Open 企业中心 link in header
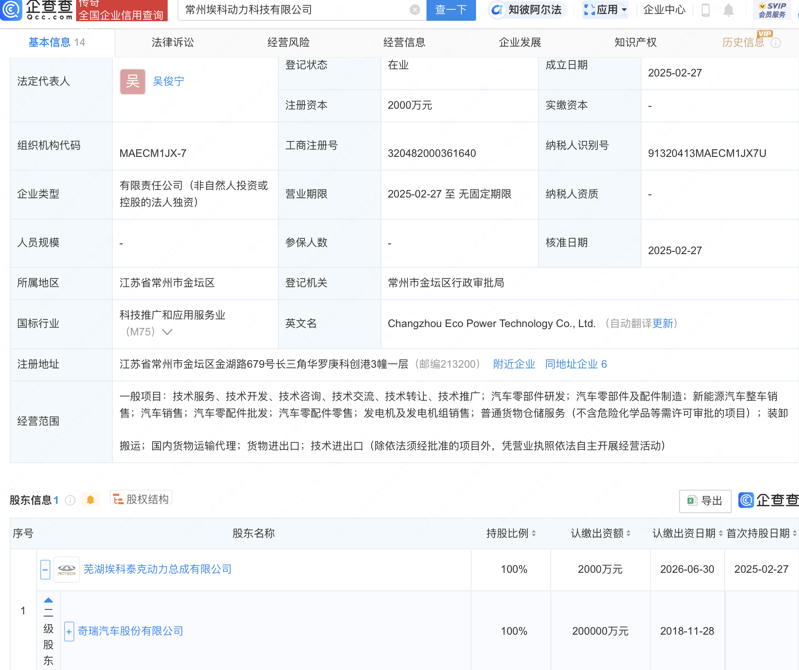 tap(664, 10)
